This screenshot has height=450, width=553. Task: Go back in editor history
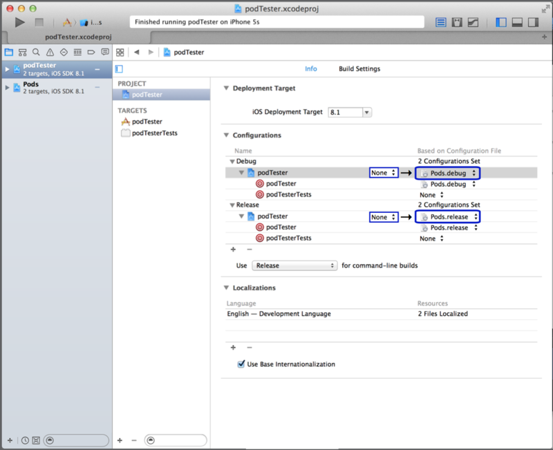point(137,53)
